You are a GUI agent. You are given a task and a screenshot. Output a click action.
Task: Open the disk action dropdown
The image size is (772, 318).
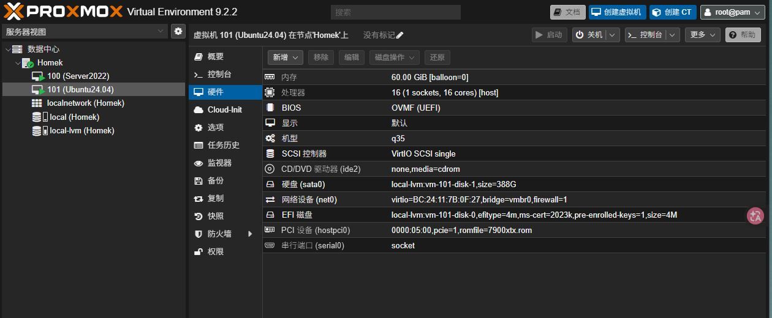395,57
